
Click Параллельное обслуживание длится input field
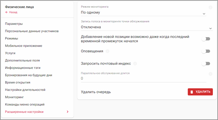point(143,79)
